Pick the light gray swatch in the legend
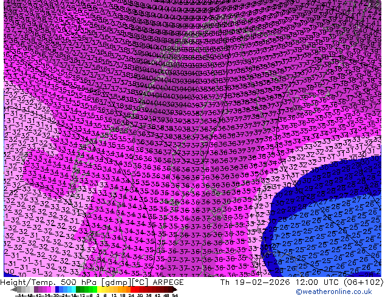The image size is (385, 297). point(32,290)
